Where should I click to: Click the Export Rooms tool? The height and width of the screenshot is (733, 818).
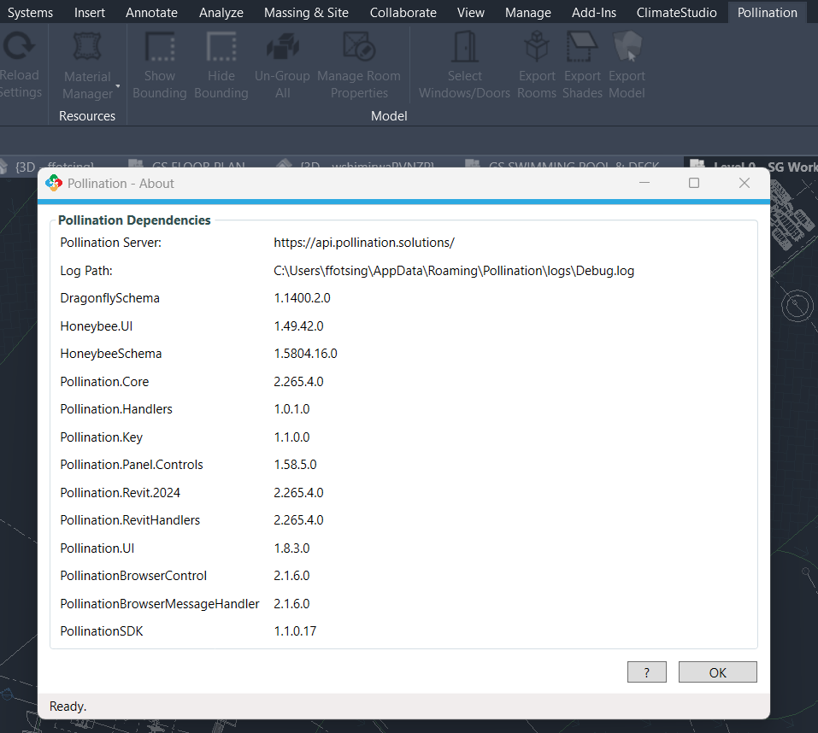tap(537, 65)
